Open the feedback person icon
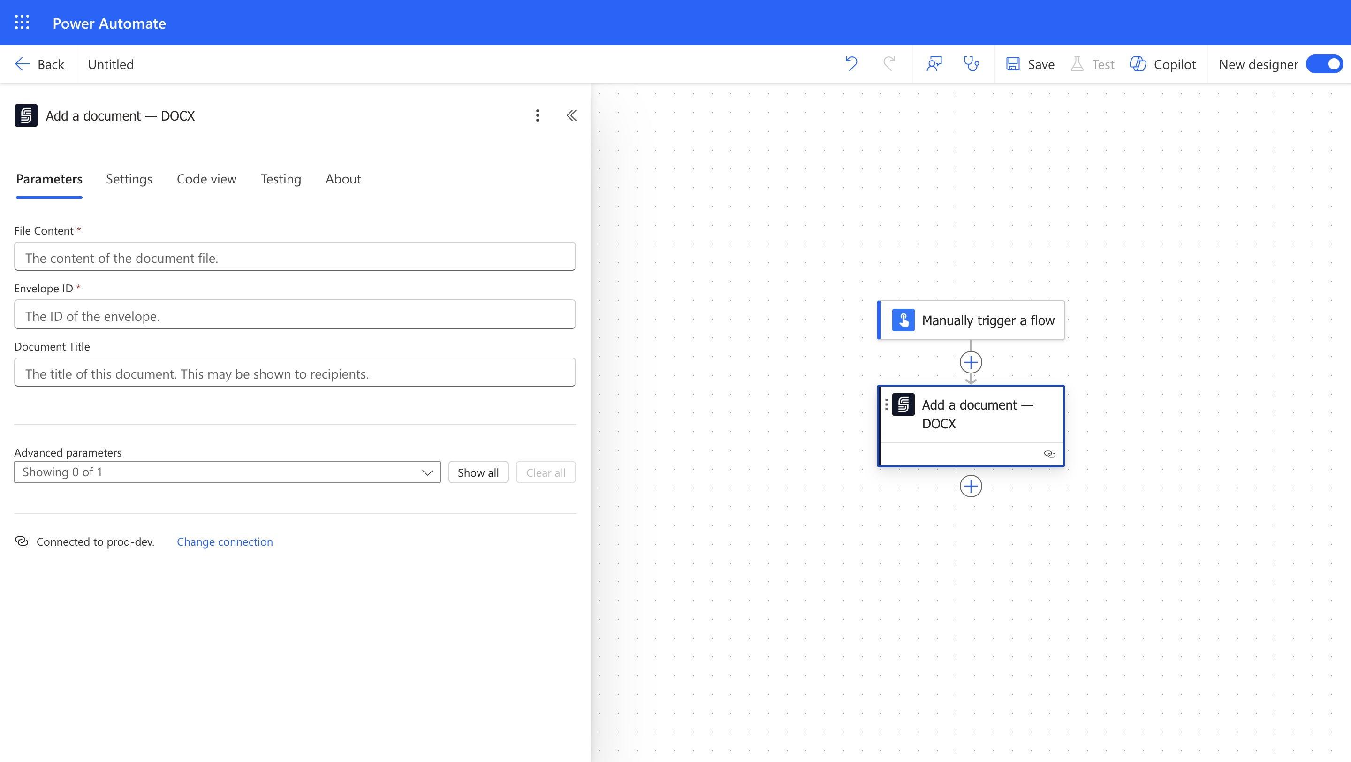Viewport: 1351px width, 762px height. [934, 64]
